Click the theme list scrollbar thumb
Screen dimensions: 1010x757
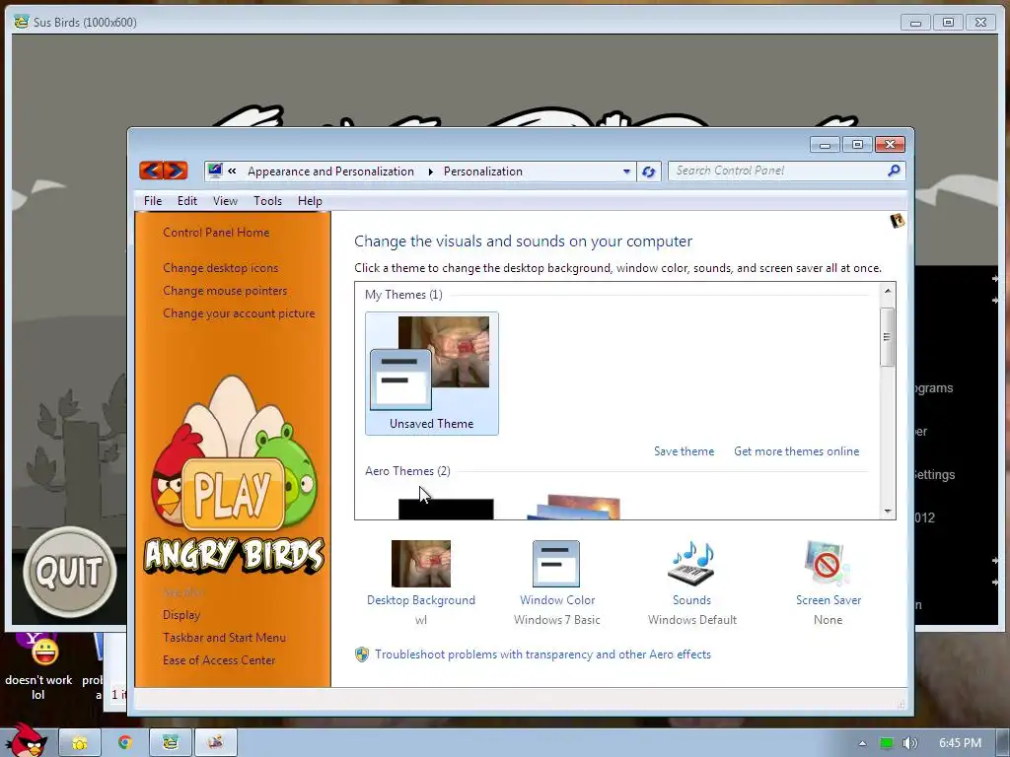pyautogui.click(x=887, y=337)
